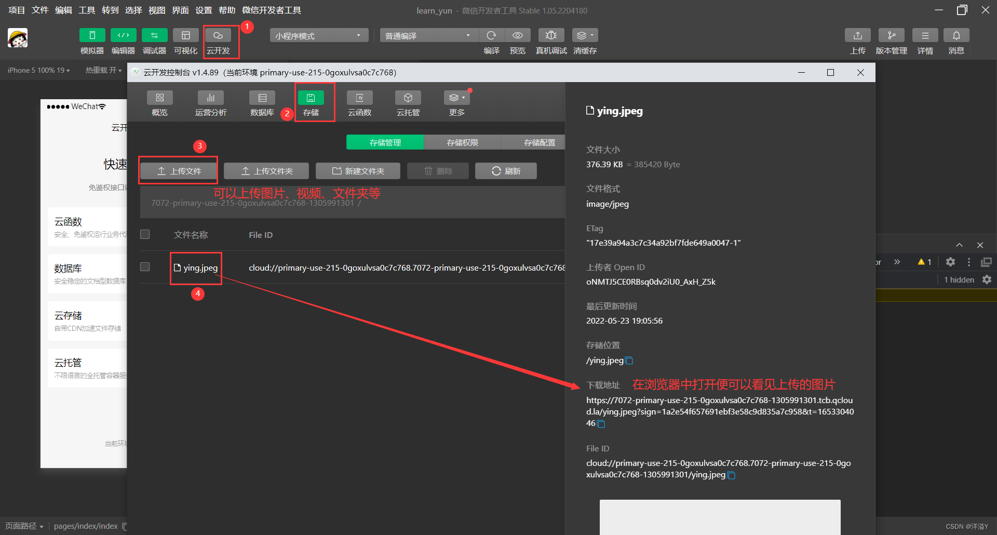
Task: Click pages/index/index page path text
Action: click(x=86, y=526)
